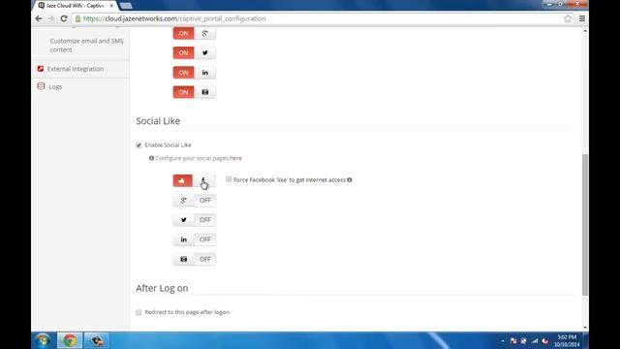Viewport: 620px width, 349px height.
Task: Open Customize email and SMS content
Action: pyautogui.click(x=86, y=46)
